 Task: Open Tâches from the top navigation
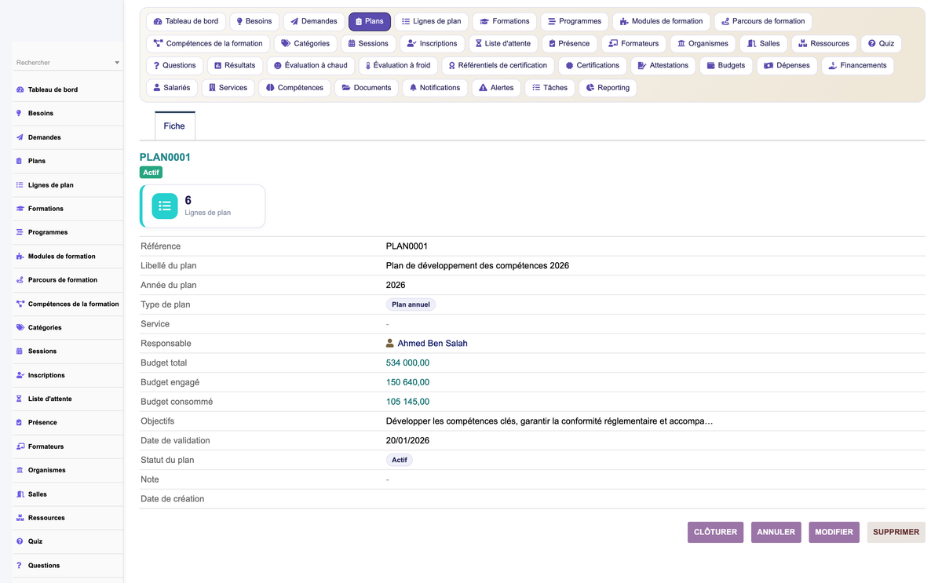[x=549, y=88]
